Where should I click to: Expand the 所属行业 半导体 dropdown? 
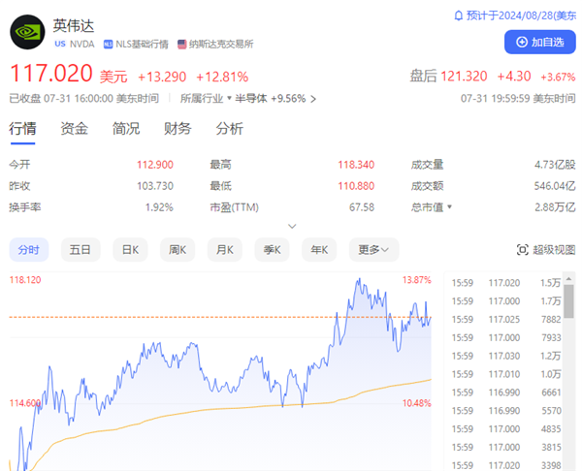[x=230, y=98]
